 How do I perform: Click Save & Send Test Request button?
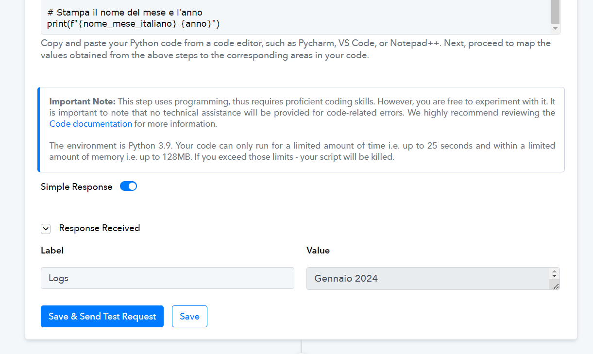(102, 317)
